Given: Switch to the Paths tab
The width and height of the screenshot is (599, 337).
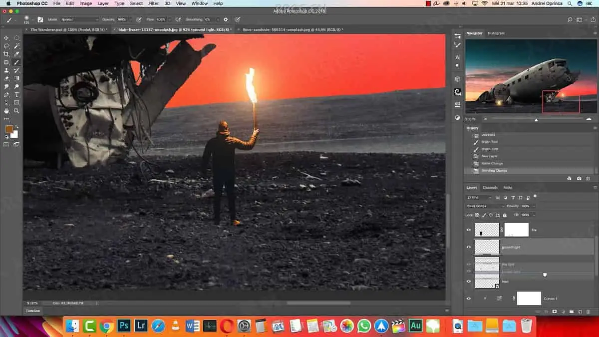Looking at the screenshot, I should pyautogui.click(x=508, y=188).
